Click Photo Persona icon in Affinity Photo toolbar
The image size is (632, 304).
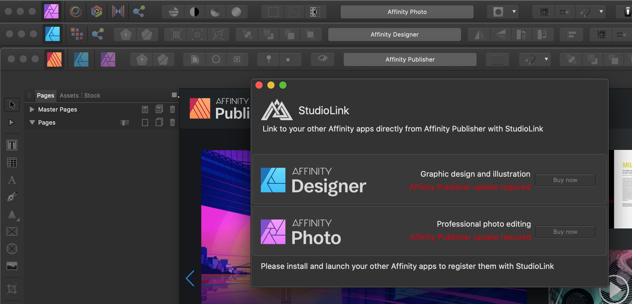click(x=51, y=11)
